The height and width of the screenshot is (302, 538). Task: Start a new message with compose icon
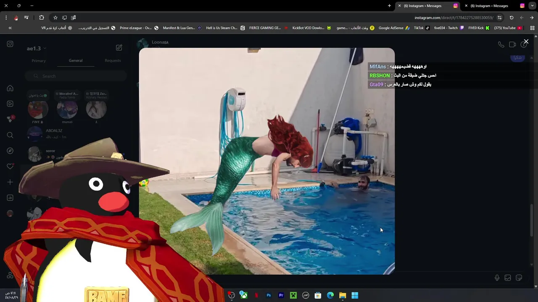(x=119, y=48)
